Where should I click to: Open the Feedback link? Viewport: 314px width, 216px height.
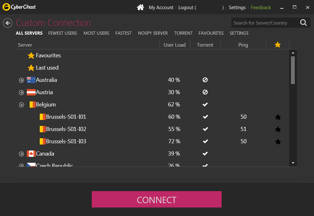click(261, 8)
